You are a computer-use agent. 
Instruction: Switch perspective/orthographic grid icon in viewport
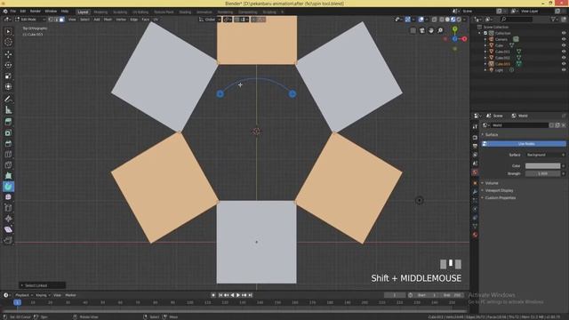(x=413, y=30)
